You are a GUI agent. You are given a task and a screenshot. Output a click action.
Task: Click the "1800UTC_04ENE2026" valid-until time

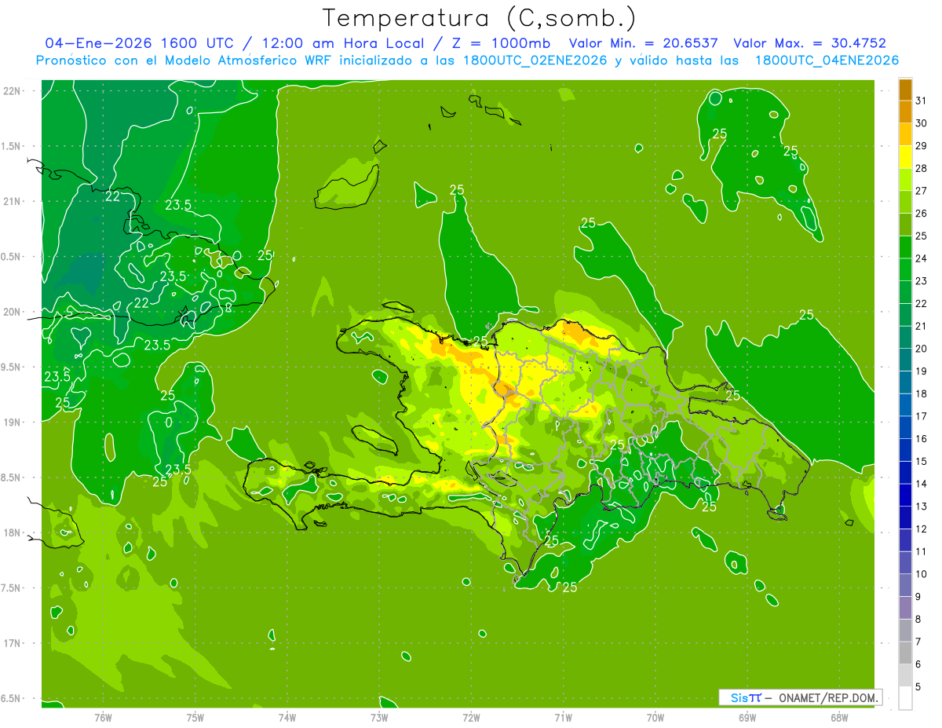click(x=827, y=60)
